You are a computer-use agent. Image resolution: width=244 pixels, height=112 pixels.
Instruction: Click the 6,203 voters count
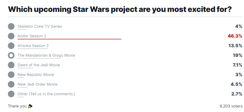coord(231,106)
